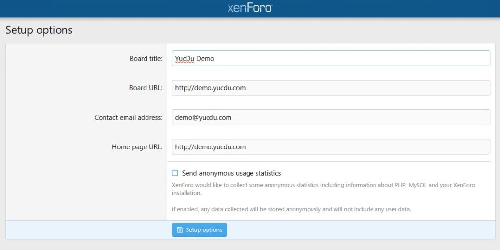Click the explanation text mentioning PHP and MySQL
The image size is (500, 250).
pos(323,185)
